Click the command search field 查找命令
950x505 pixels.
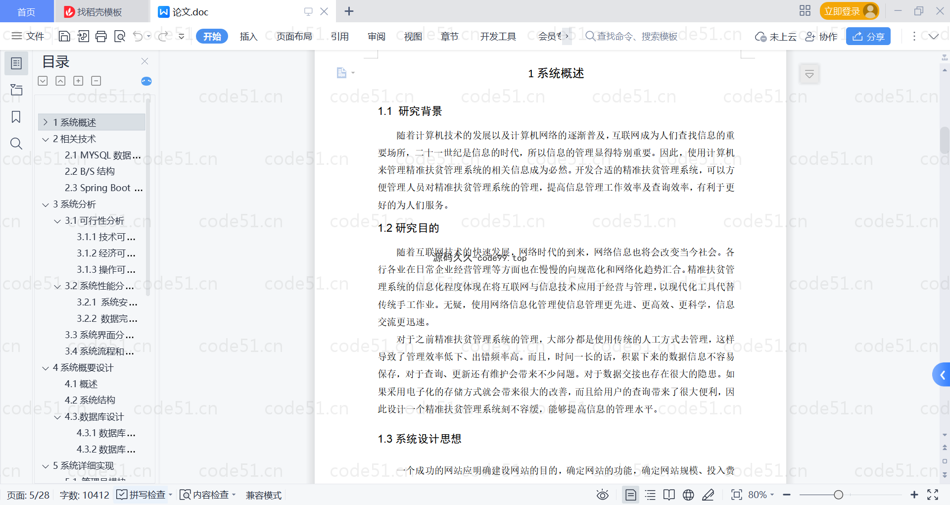632,36
